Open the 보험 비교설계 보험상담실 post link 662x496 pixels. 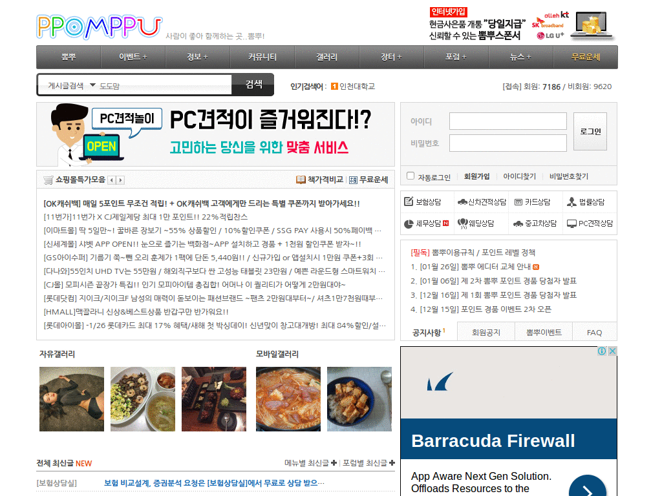click(x=214, y=482)
